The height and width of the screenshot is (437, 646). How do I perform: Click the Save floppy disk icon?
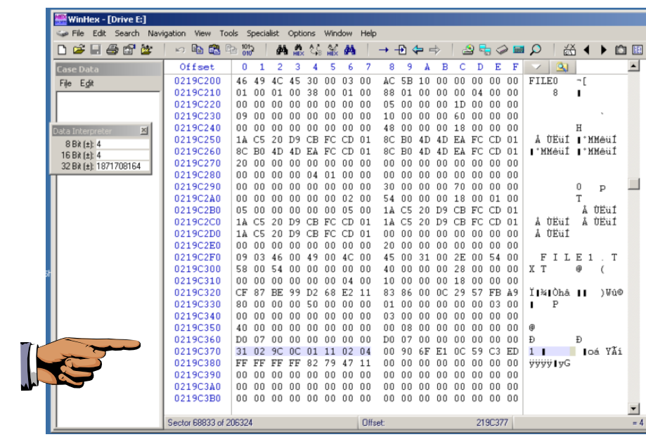click(x=96, y=50)
